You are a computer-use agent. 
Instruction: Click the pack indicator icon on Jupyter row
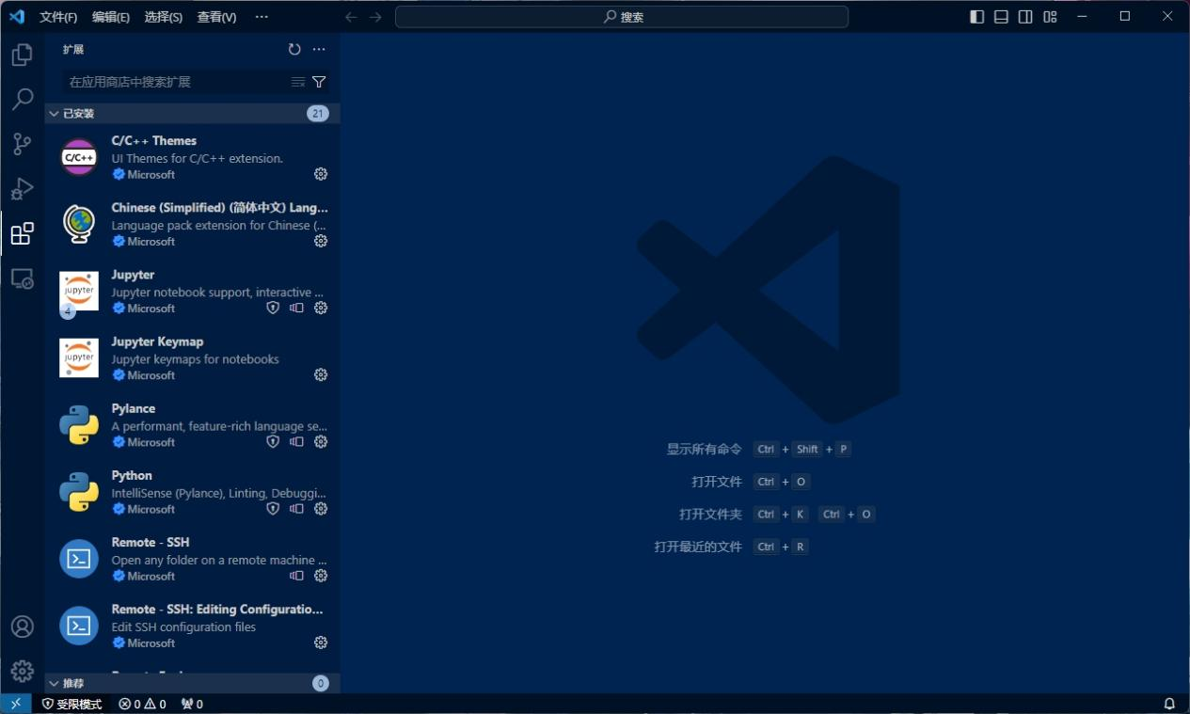296,308
